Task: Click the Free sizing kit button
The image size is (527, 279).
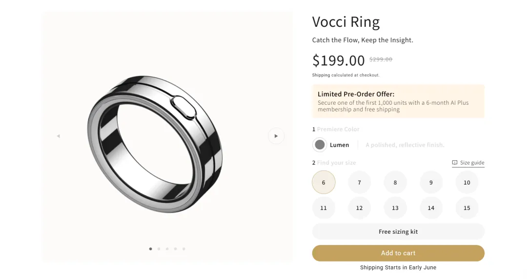Action: [398, 232]
